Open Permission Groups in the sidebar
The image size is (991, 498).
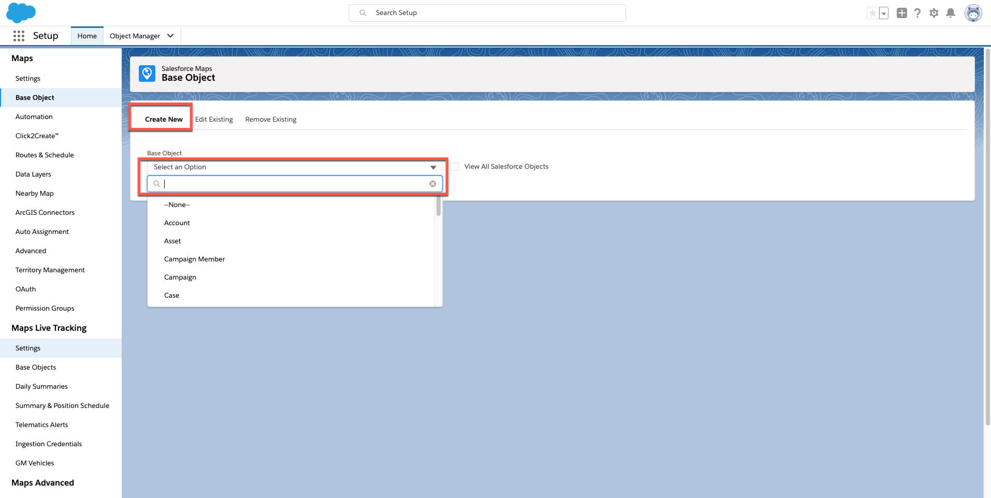pos(61,309)
